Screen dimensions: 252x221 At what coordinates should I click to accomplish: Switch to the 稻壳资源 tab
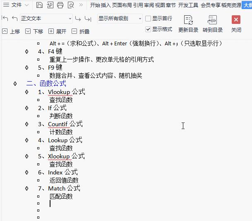point(231,5)
